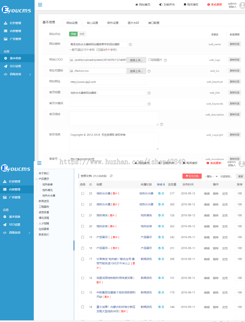Open 内容管理 in document list sidebar
245x322 pixels.
click(x=17, y=189)
